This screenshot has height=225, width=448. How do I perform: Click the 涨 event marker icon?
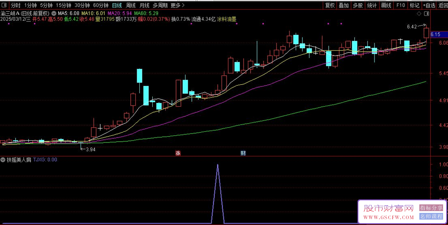(x=177, y=153)
